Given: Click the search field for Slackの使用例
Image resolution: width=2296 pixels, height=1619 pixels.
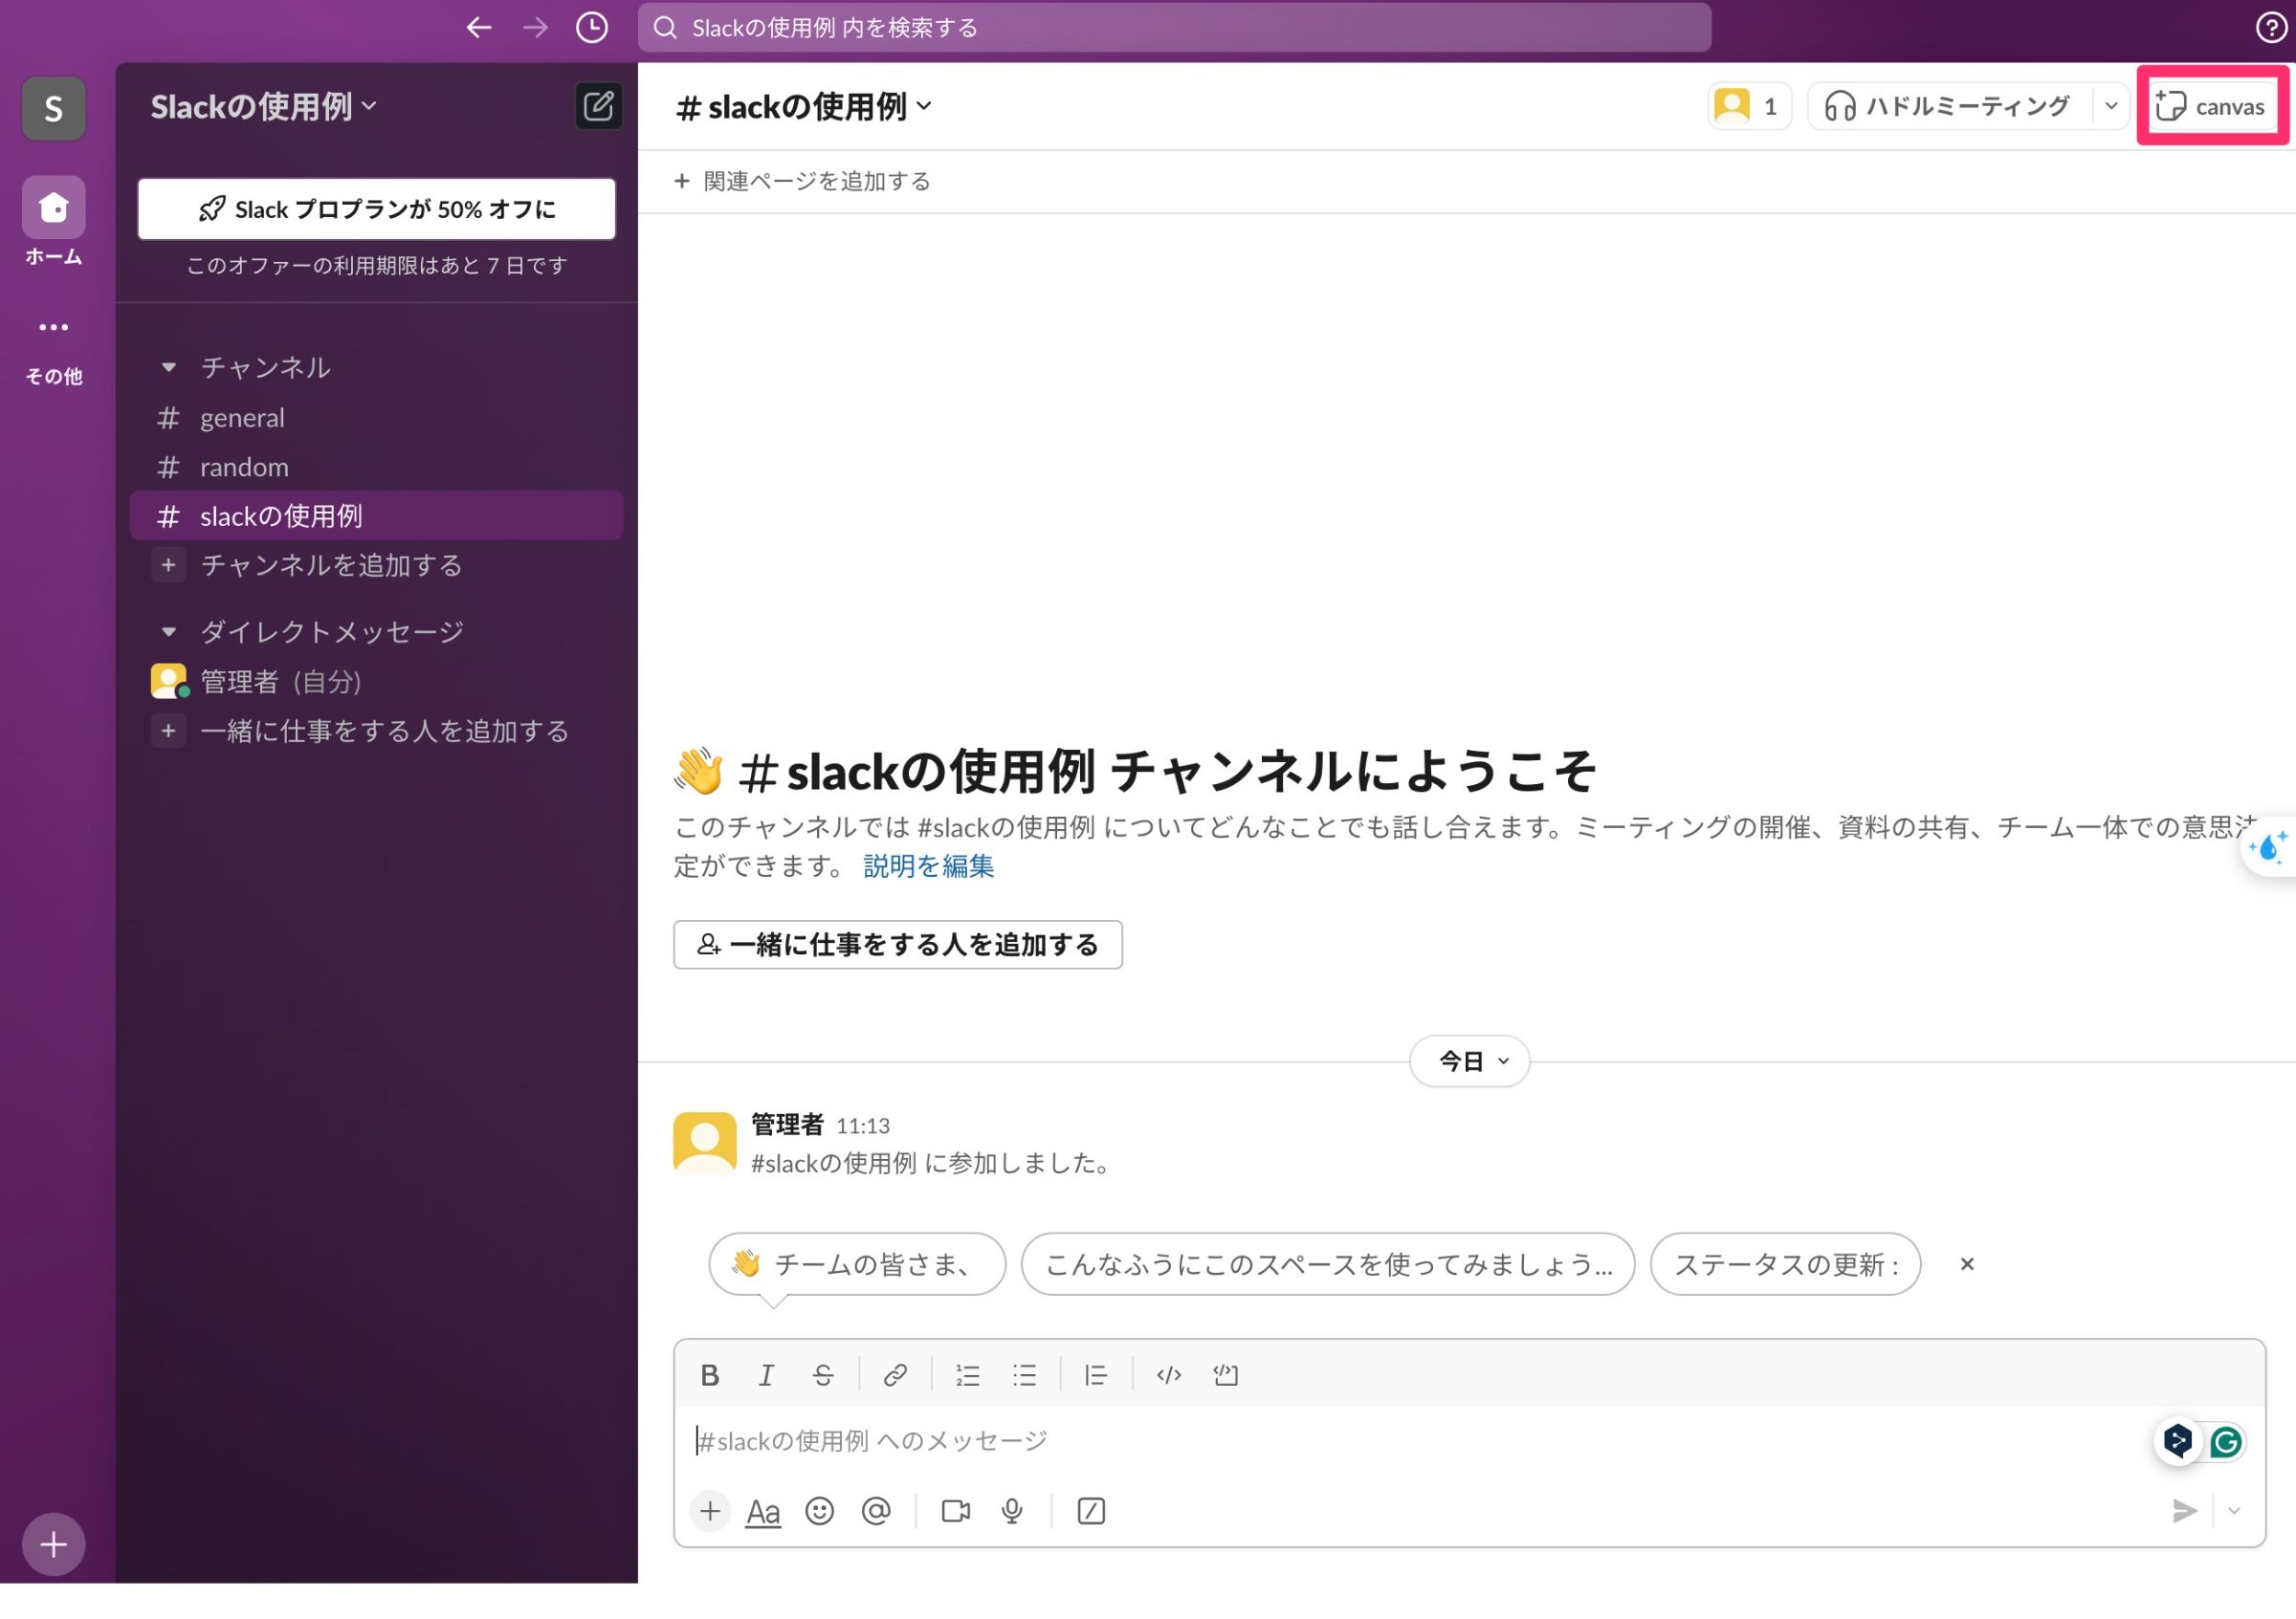Looking at the screenshot, I should click(1174, 28).
